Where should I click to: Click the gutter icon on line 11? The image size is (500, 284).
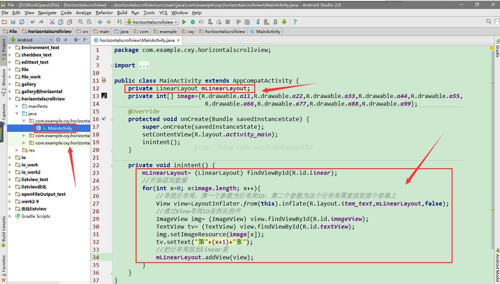point(104,80)
